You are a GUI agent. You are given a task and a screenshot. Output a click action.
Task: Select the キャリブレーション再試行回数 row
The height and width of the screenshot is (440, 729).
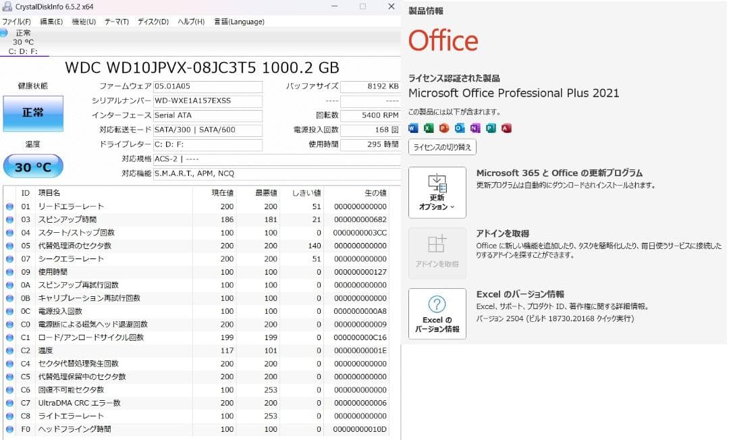pyautogui.click(x=196, y=298)
